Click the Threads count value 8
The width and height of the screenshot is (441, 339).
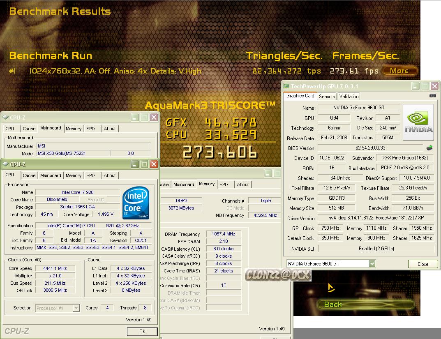coord(145,308)
